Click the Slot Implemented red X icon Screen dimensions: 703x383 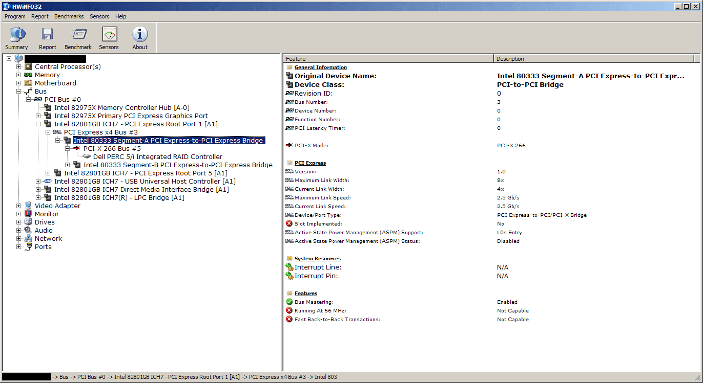[x=290, y=223]
